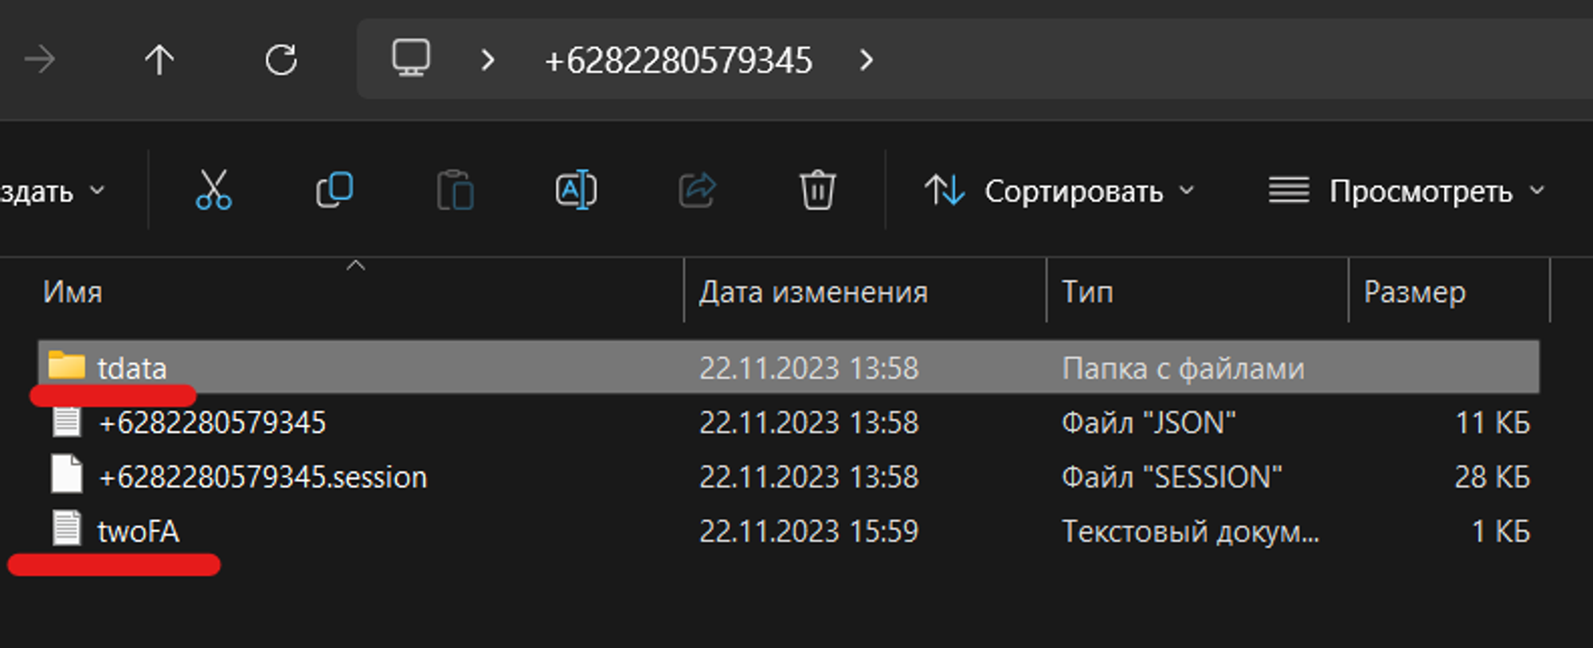
Task: Click the Cut scissors icon
Action: click(x=213, y=190)
